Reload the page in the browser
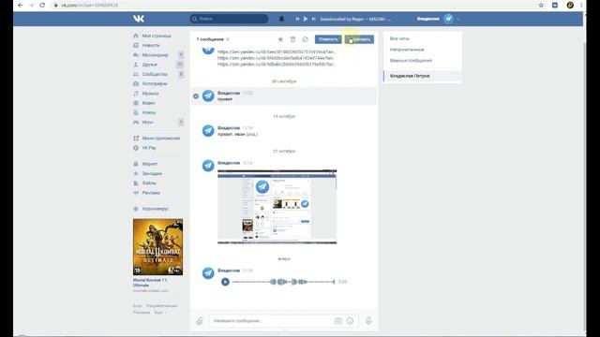The width and height of the screenshot is (600, 337). click(42, 5)
